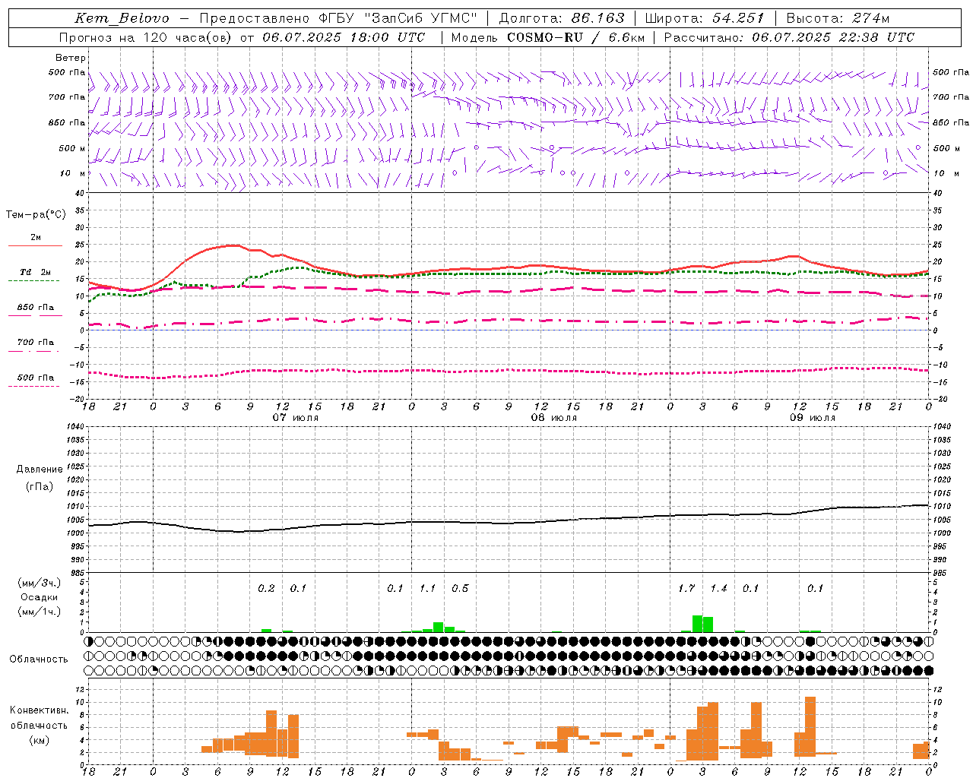Screen dimensions: 973x778
Task: Click the latitude value 54.251
Action: coord(738,18)
